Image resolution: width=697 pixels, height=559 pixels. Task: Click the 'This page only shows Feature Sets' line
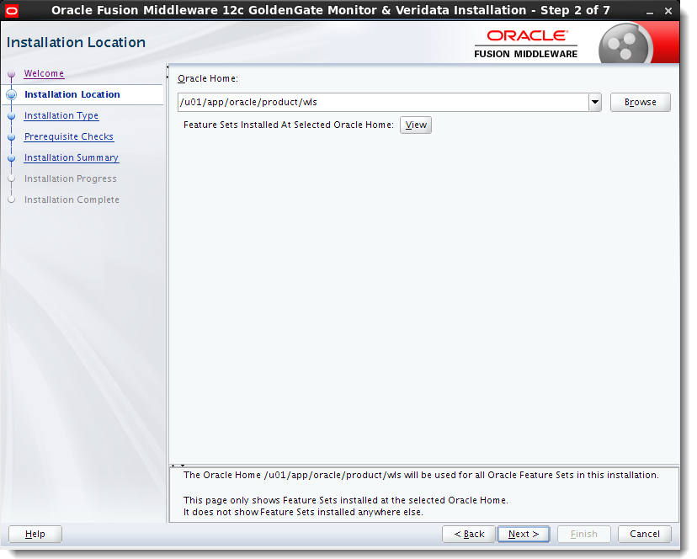(x=345, y=500)
